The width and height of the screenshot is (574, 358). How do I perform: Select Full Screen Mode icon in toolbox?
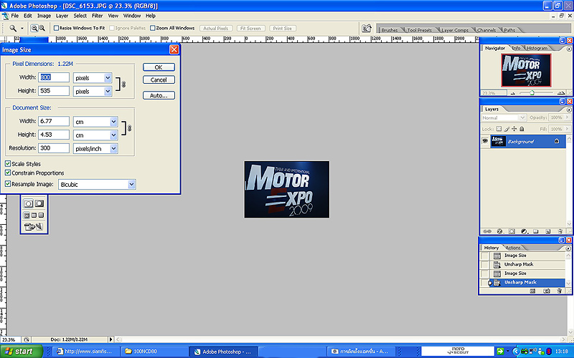(x=41, y=216)
